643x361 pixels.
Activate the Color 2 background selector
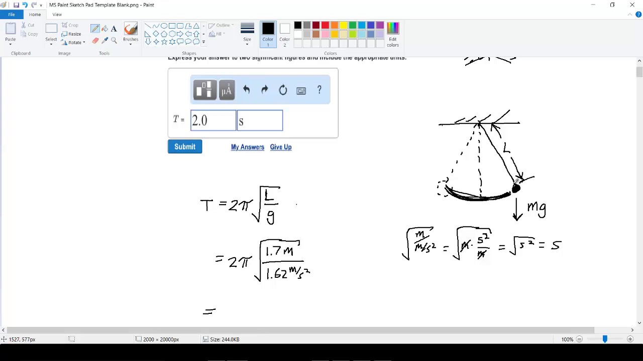click(x=284, y=35)
